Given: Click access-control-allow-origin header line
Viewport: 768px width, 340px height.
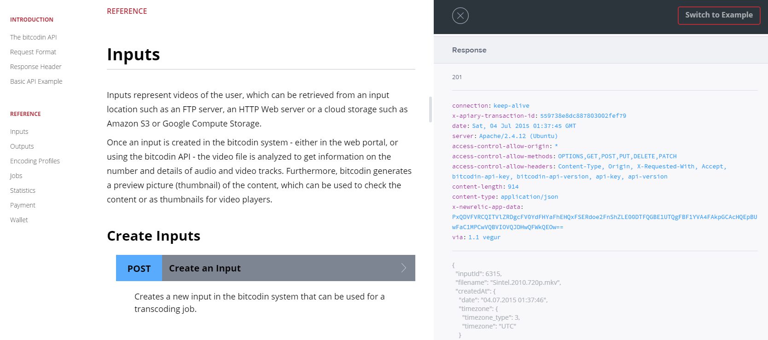Looking at the screenshot, I should pos(505,146).
